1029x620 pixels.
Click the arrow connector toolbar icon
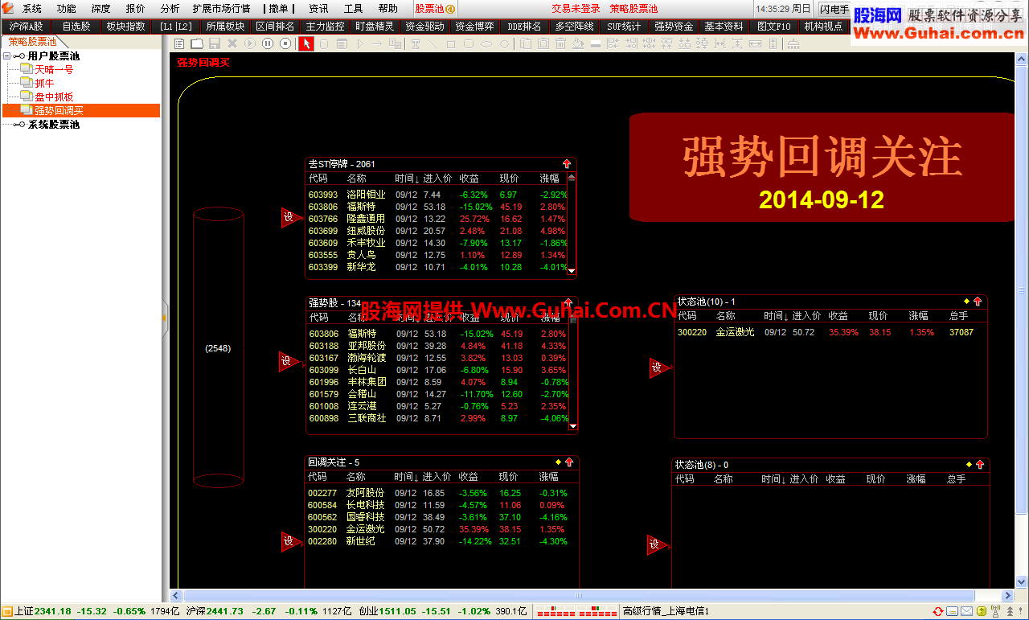(376, 43)
